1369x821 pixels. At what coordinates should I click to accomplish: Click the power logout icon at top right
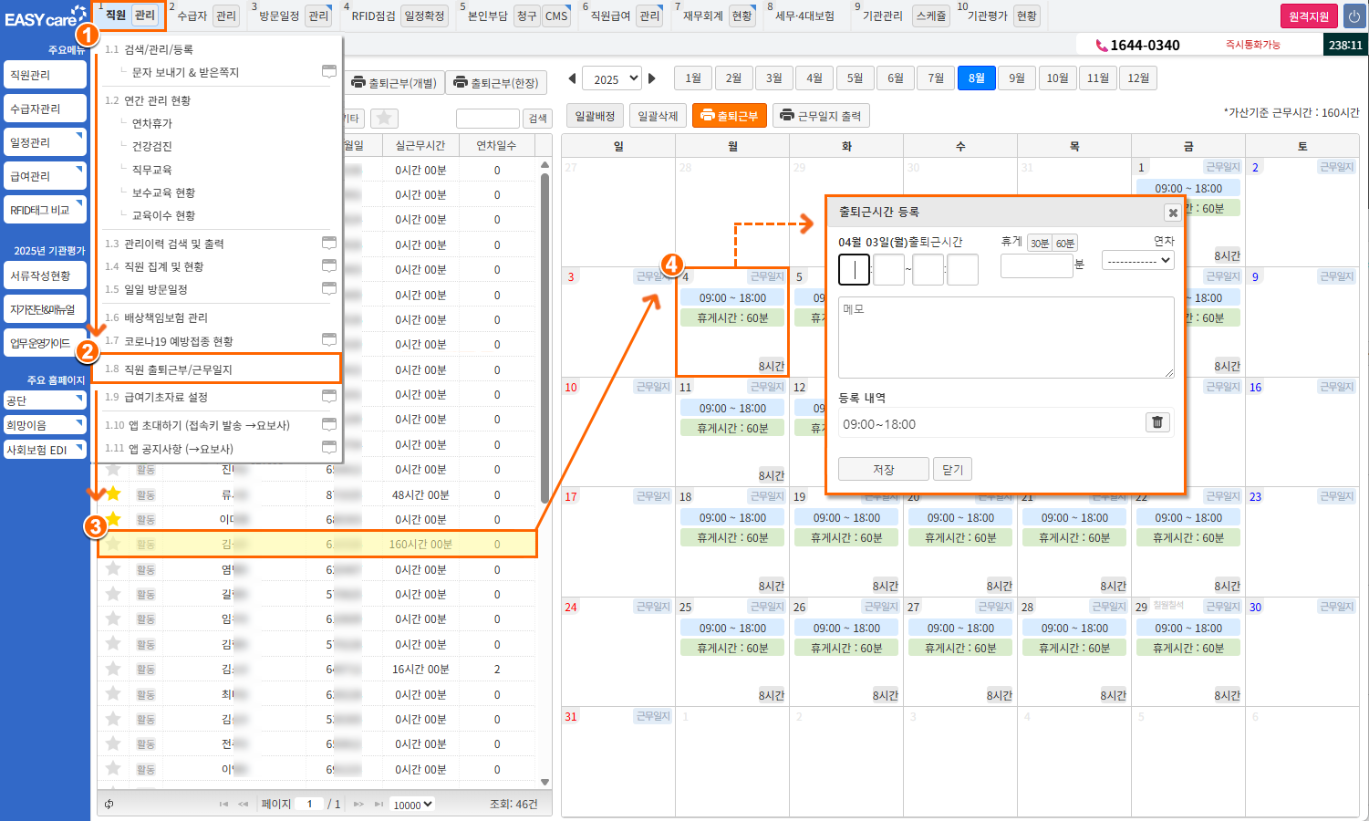click(x=1353, y=16)
